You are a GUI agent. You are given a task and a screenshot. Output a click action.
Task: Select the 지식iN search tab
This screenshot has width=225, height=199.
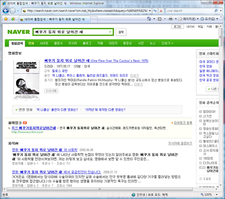click(x=73, y=43)
